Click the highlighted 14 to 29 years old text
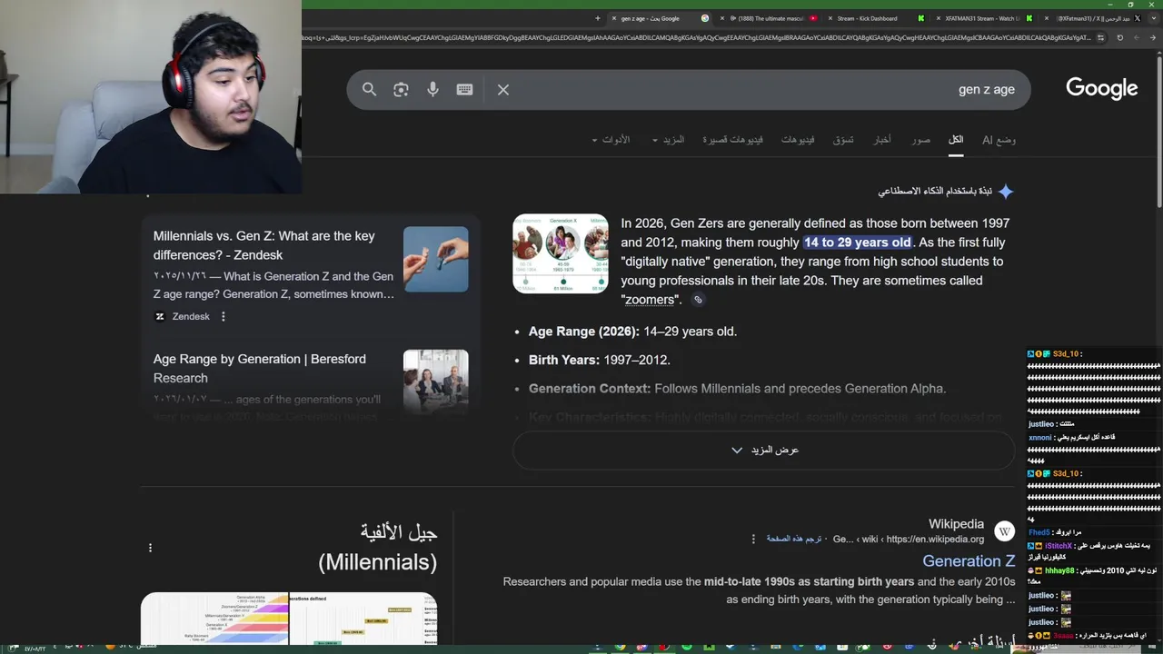This screenshot has width=1163, height=654. pos(857,243)
